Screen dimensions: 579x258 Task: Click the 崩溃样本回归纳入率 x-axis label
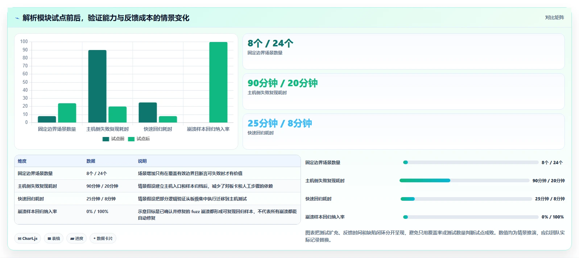click(x=208, y=129)
